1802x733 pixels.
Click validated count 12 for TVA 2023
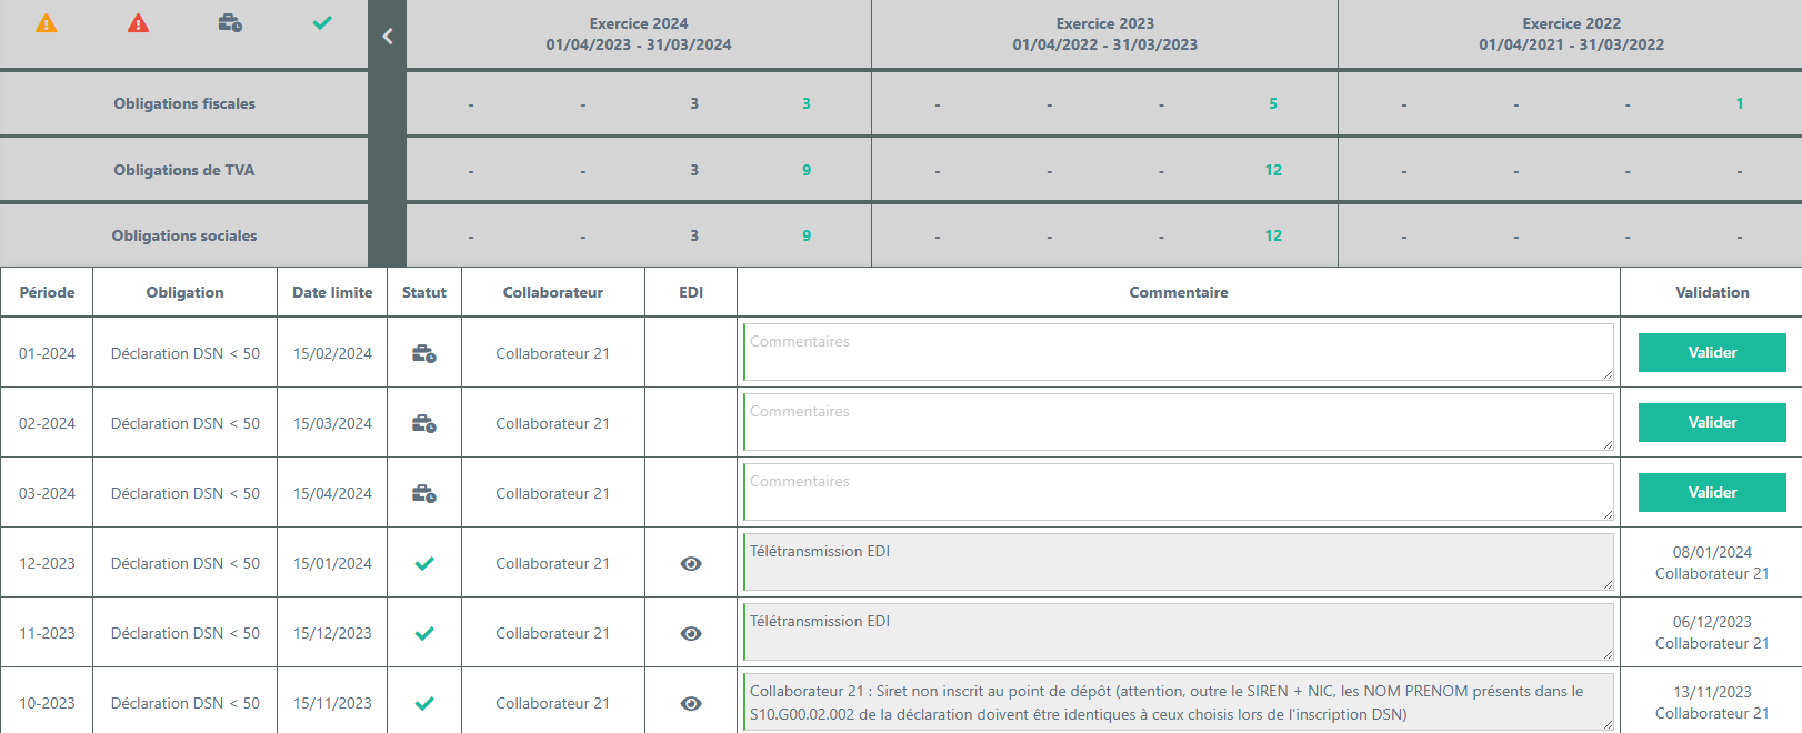(x=1273, y=170)
